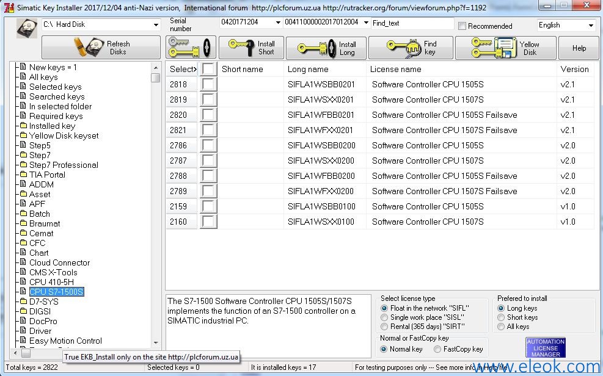Click the tree horizontal scroll left arrow
Image resolution: width=603 pixels, height=376 pixels.
pos(15,353)
